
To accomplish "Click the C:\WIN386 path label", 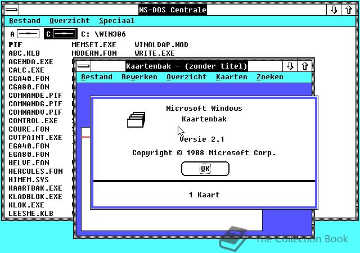I will 103,34.
